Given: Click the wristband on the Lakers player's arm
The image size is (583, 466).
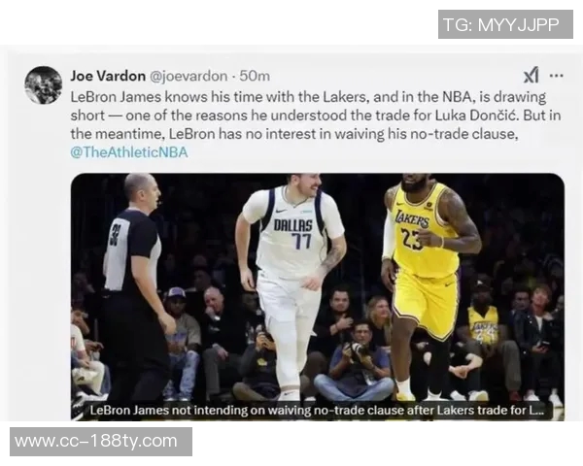Looking at the screenshot, I should click(442, 241).
